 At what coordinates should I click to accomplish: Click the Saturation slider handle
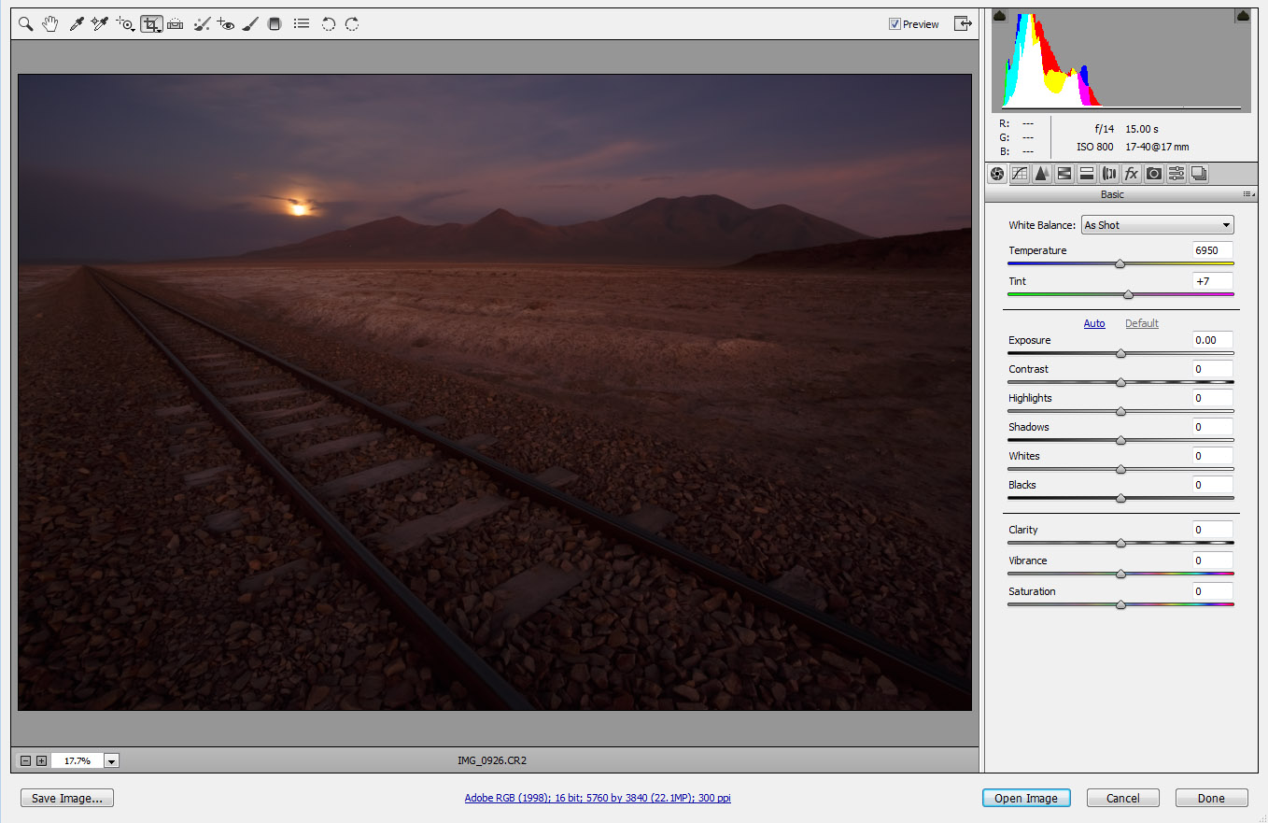(1120, 604)
